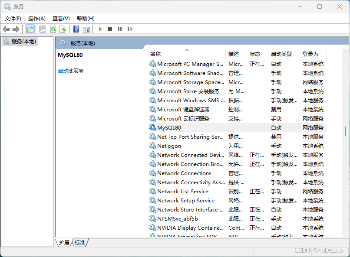The image size is (350, 257).
Task: Open the 查看(V) menu
Action: pyautogui.click(x=61, y=19)
